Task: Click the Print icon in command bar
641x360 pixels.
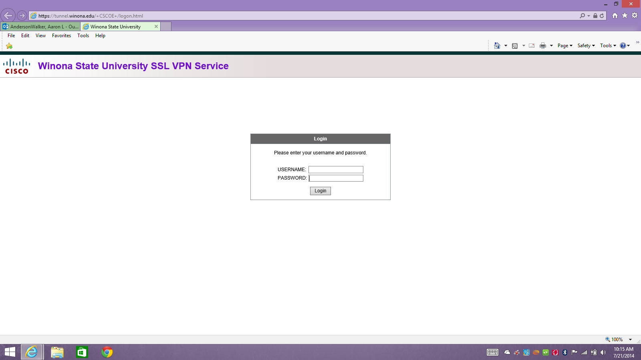Action: click(543, 46)
